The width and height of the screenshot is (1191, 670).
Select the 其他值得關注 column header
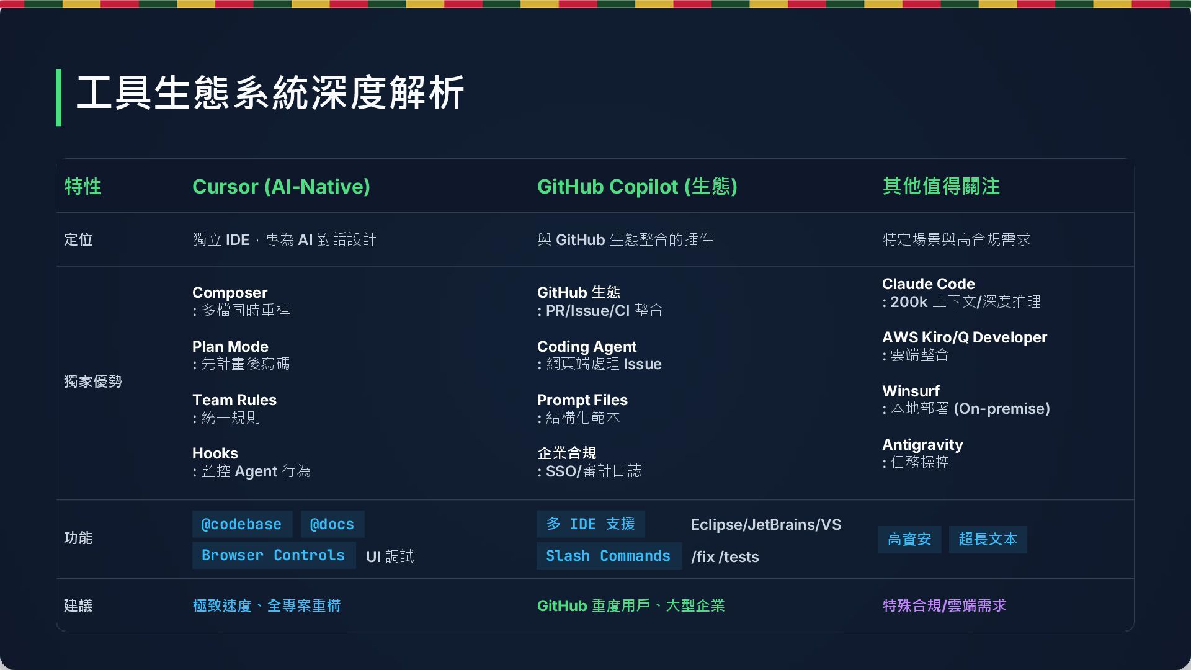941,187
